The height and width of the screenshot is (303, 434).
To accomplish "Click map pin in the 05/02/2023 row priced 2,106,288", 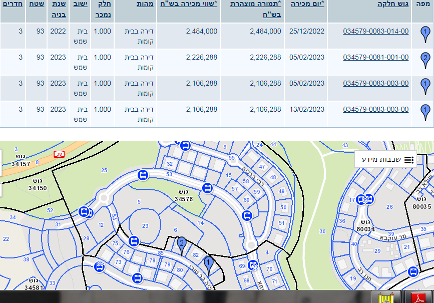I will coord(425,87).
